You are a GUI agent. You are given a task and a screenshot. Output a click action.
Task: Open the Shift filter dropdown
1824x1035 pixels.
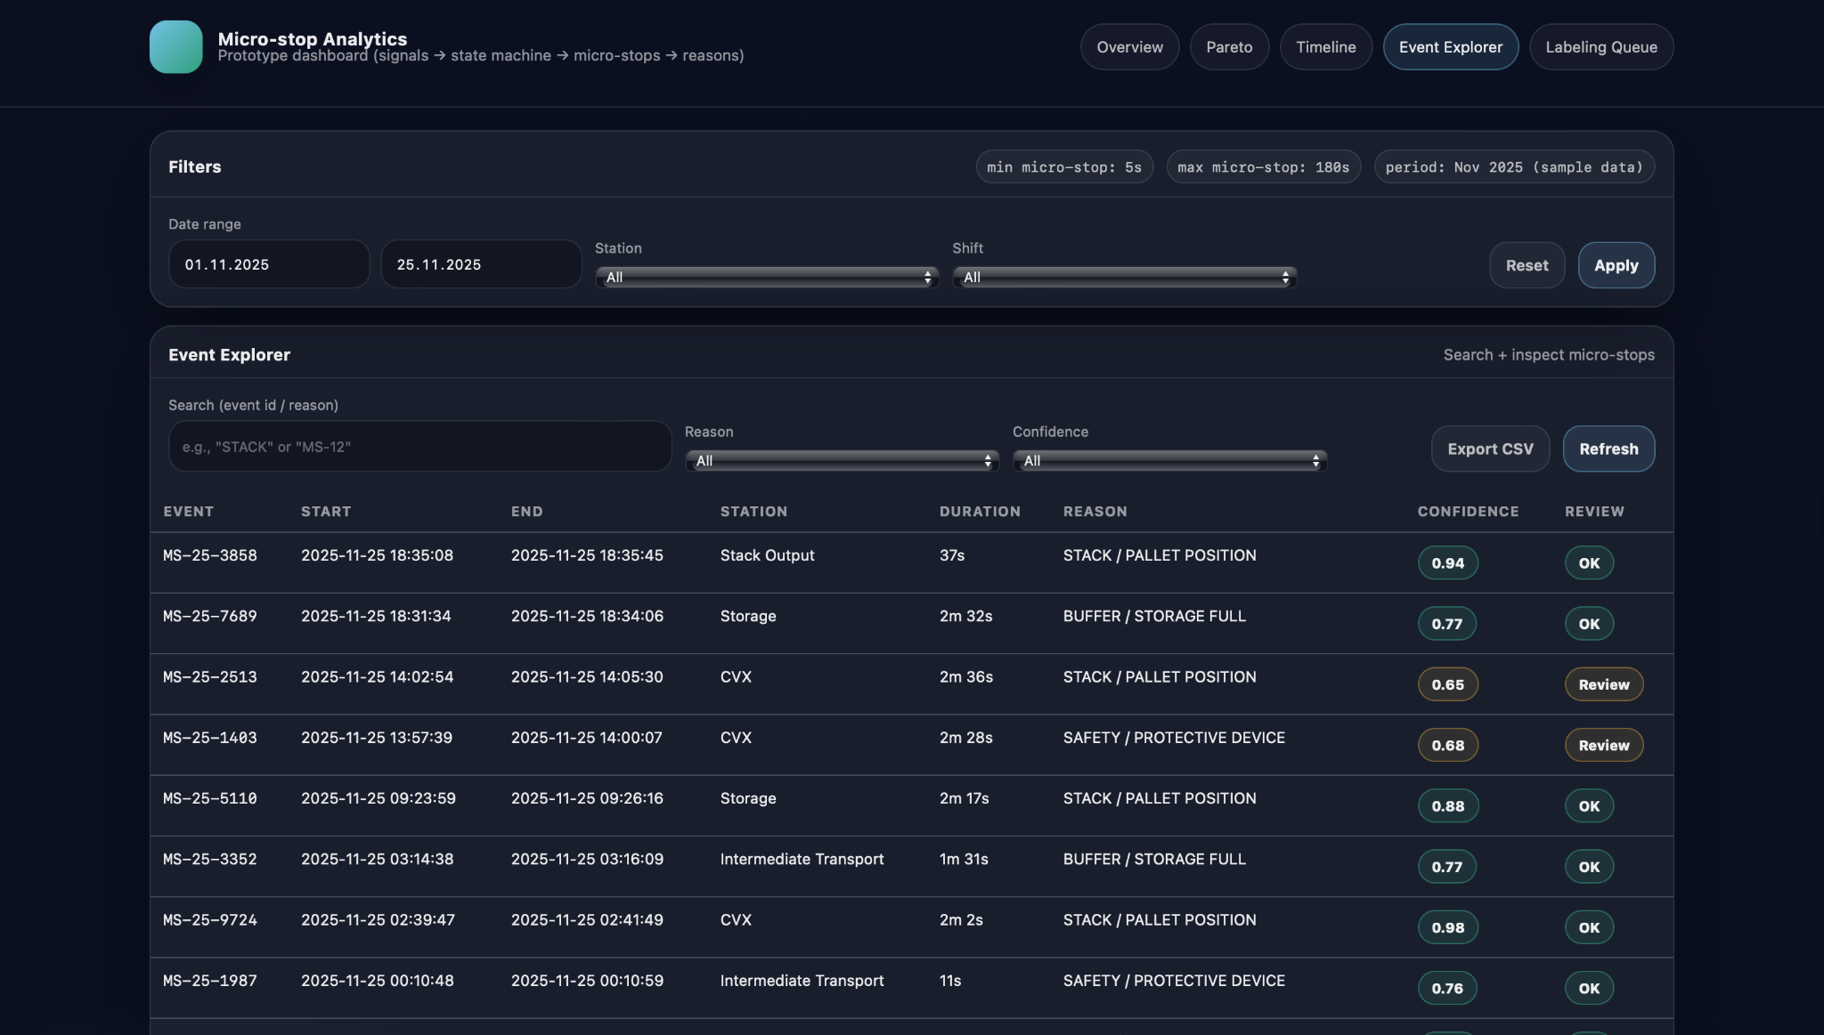pyautogui.click(x=1124, y=278)
